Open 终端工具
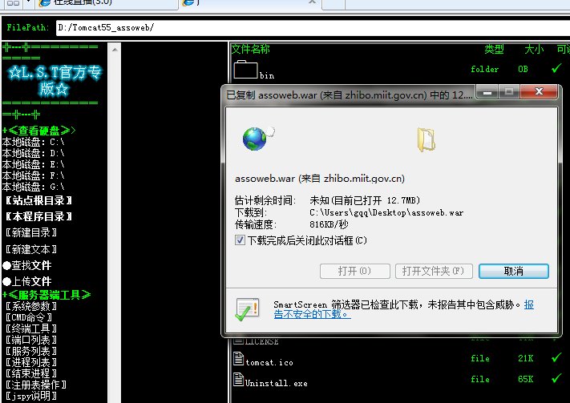 pos(31,328)
